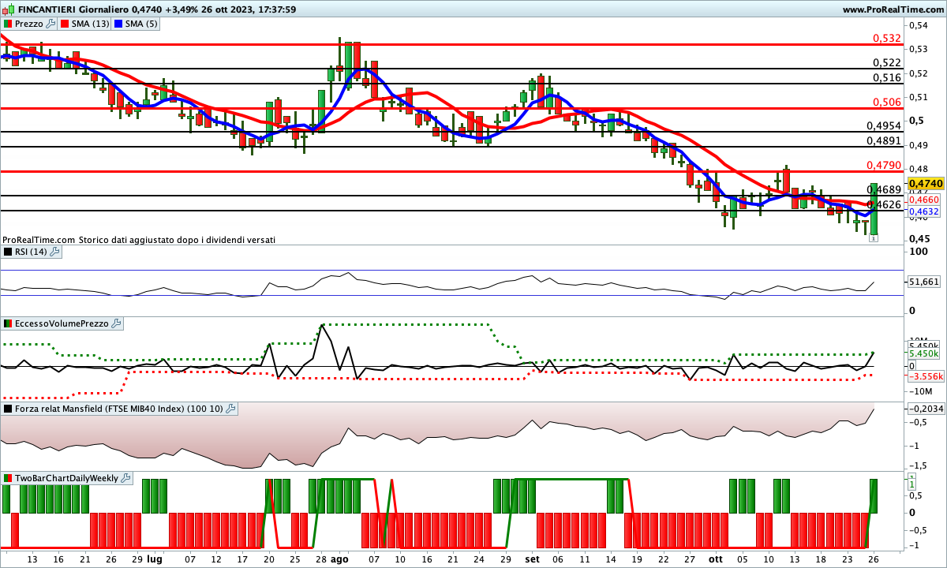Click the ProRealTime.com Storico dati note
Viewport: 947px width, 568px height.
click(139, 239)
